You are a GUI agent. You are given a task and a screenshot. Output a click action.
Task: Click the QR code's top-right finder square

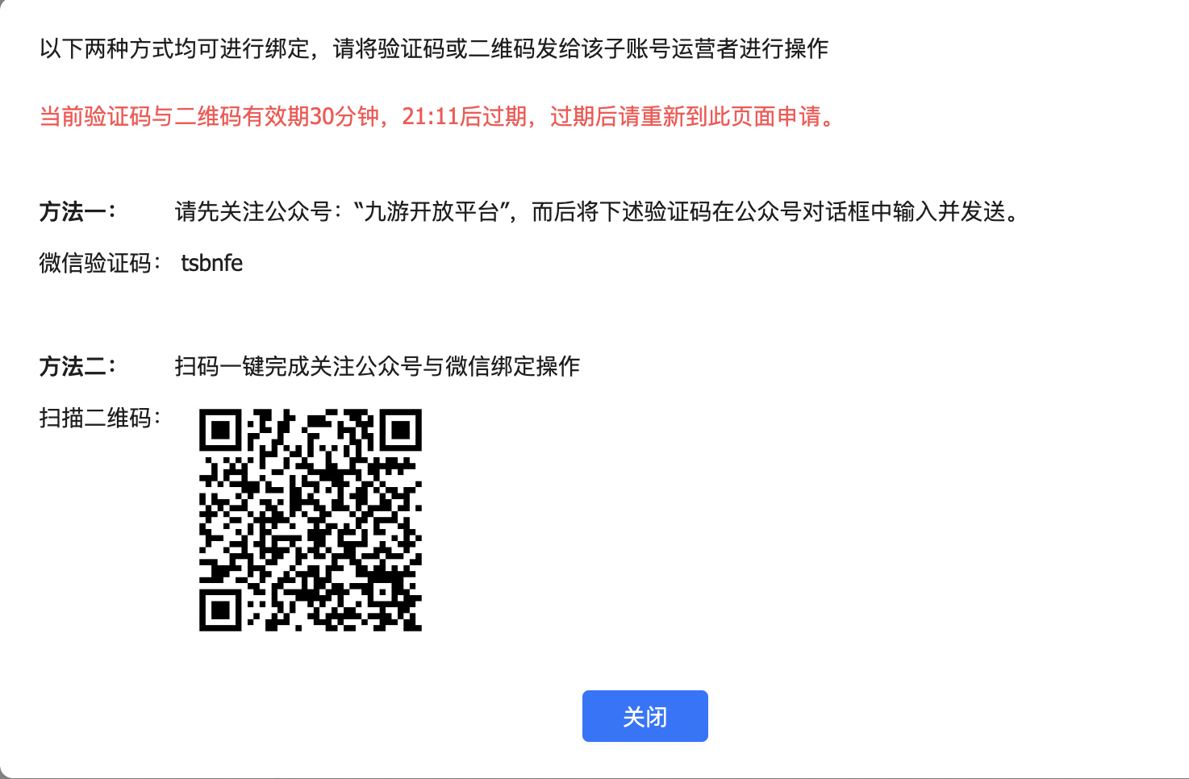click(x=400, y=431)
